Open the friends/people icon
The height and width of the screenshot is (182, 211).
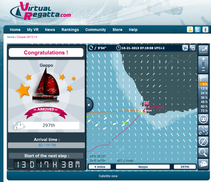[203, 119]
